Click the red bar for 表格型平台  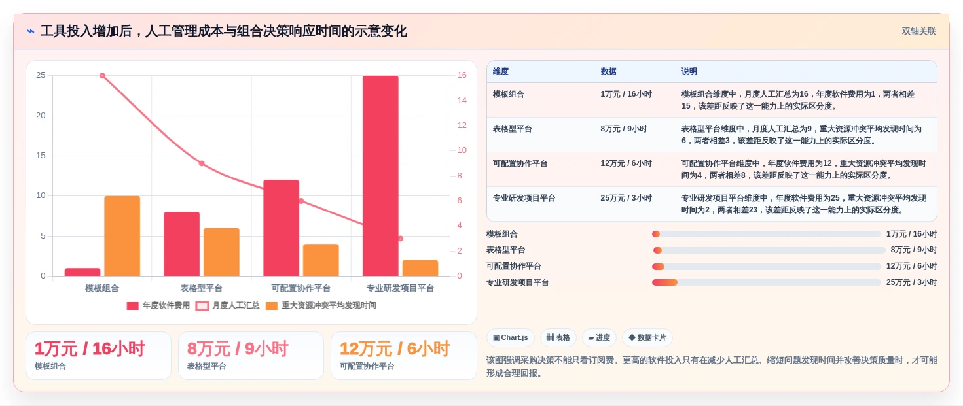click(x=182, y=244)
